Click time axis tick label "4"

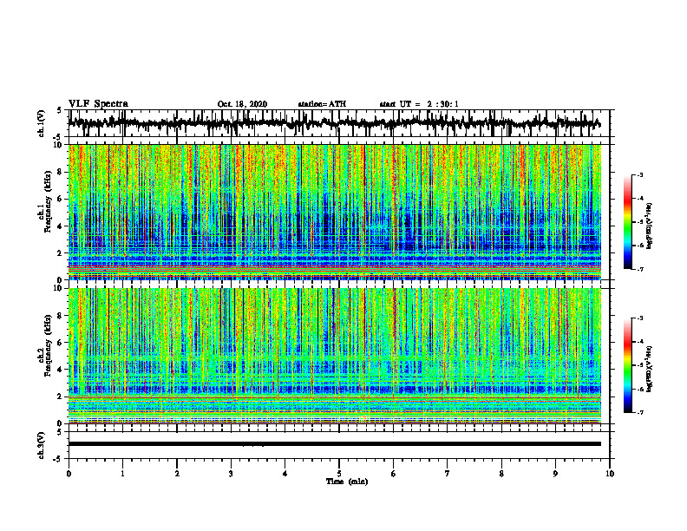pos(285,474)
